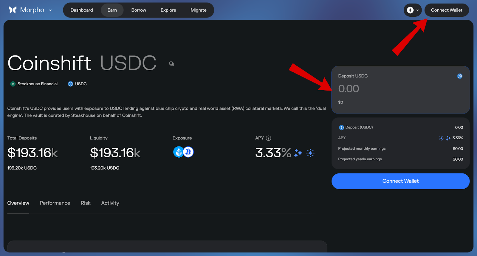
Task: Click the APY info circle icon
Action: 268,138
